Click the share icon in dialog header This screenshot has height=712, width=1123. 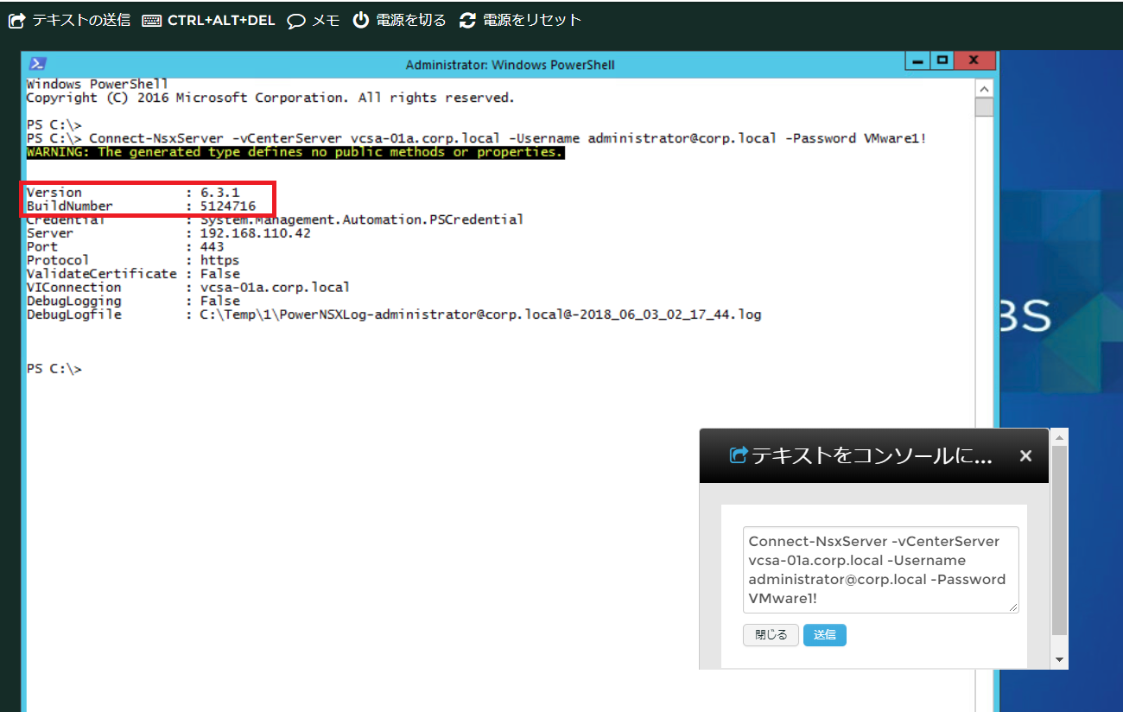pyautogui.click(x=738, y=455)
